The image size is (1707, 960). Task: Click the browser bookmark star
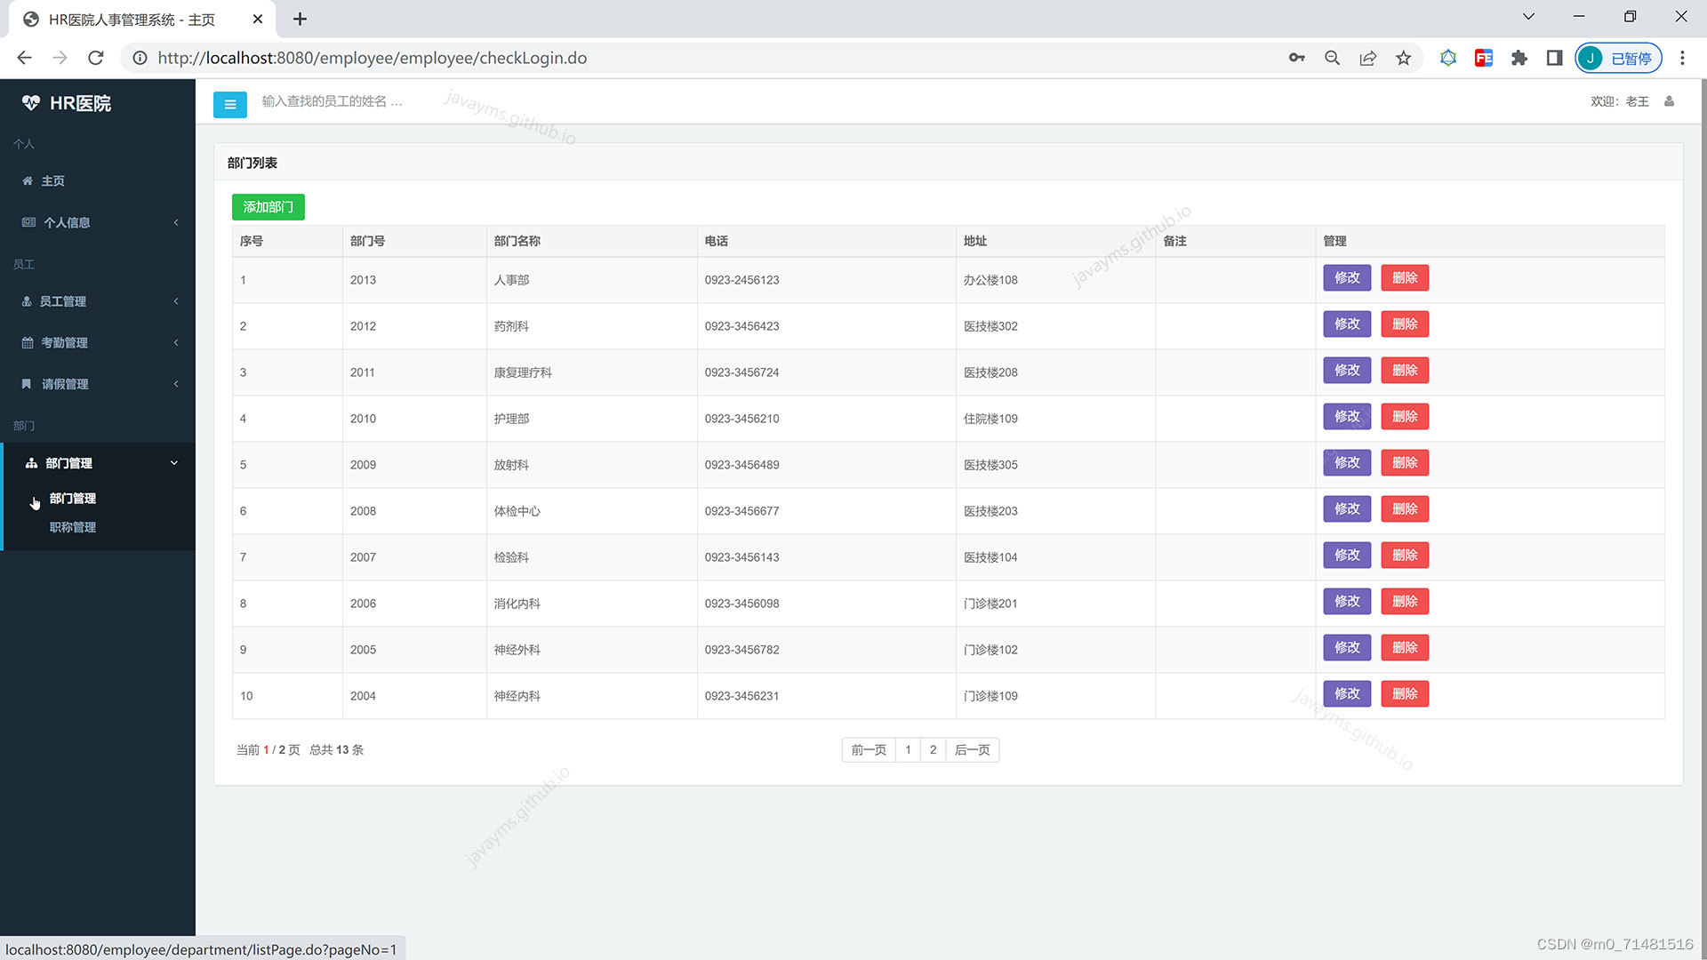[1403, 58]
